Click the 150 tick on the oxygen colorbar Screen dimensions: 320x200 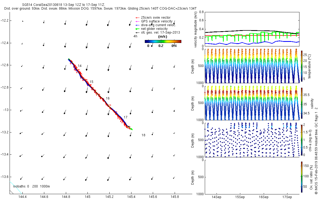306,166
